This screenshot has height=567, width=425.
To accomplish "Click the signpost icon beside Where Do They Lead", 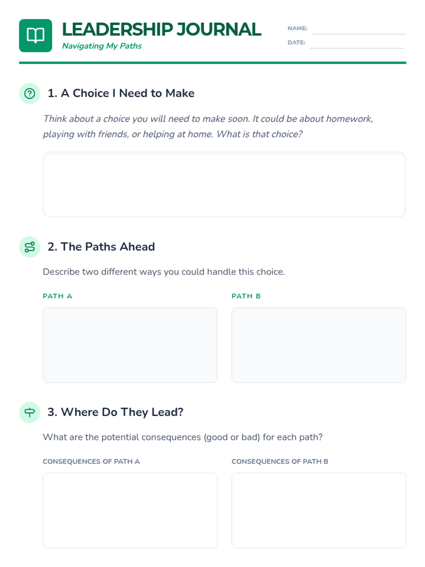I will 30,412.
